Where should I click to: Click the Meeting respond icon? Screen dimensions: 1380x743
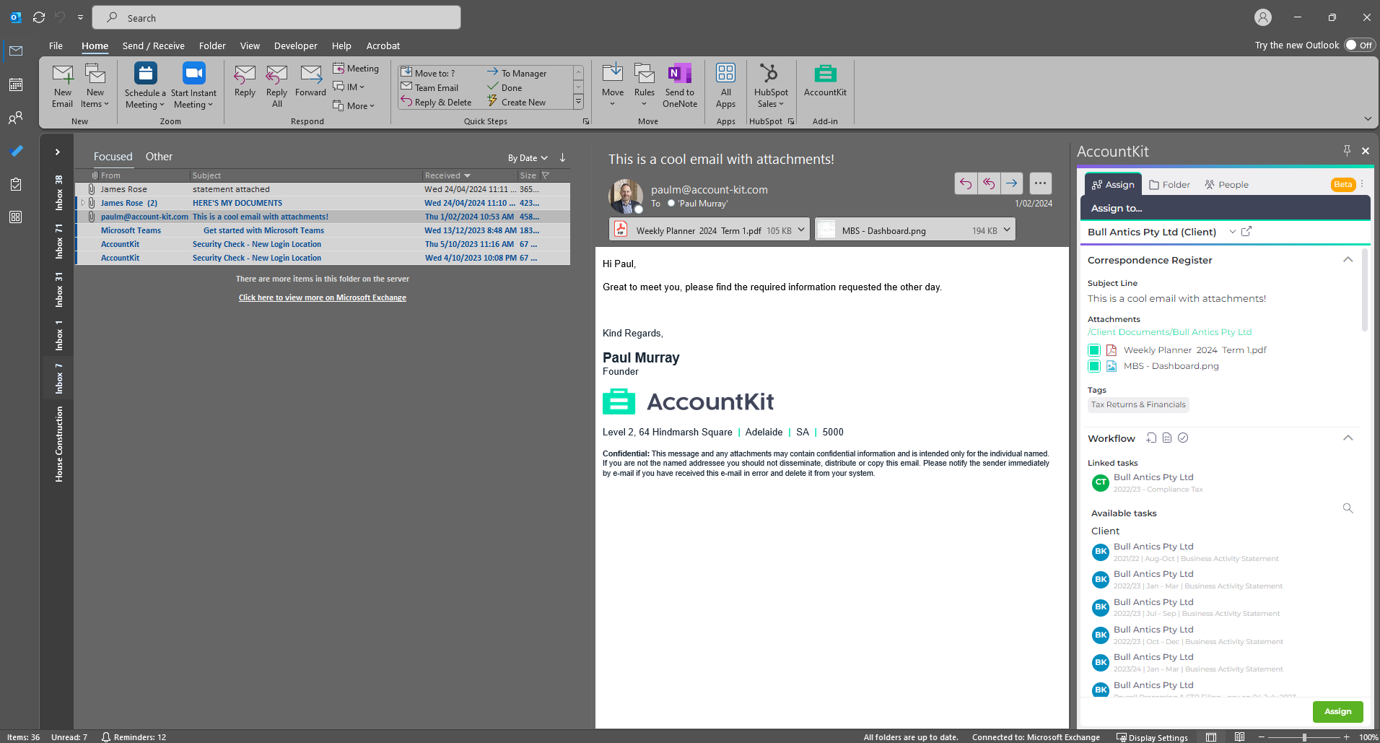[x=356, y=68]
